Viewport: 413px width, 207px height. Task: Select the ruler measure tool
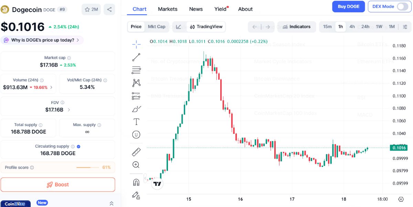coord(136,152)
